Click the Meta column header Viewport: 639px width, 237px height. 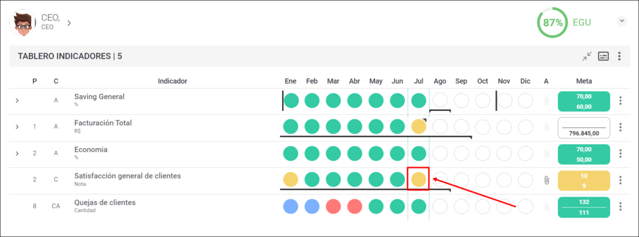[584, 81]
